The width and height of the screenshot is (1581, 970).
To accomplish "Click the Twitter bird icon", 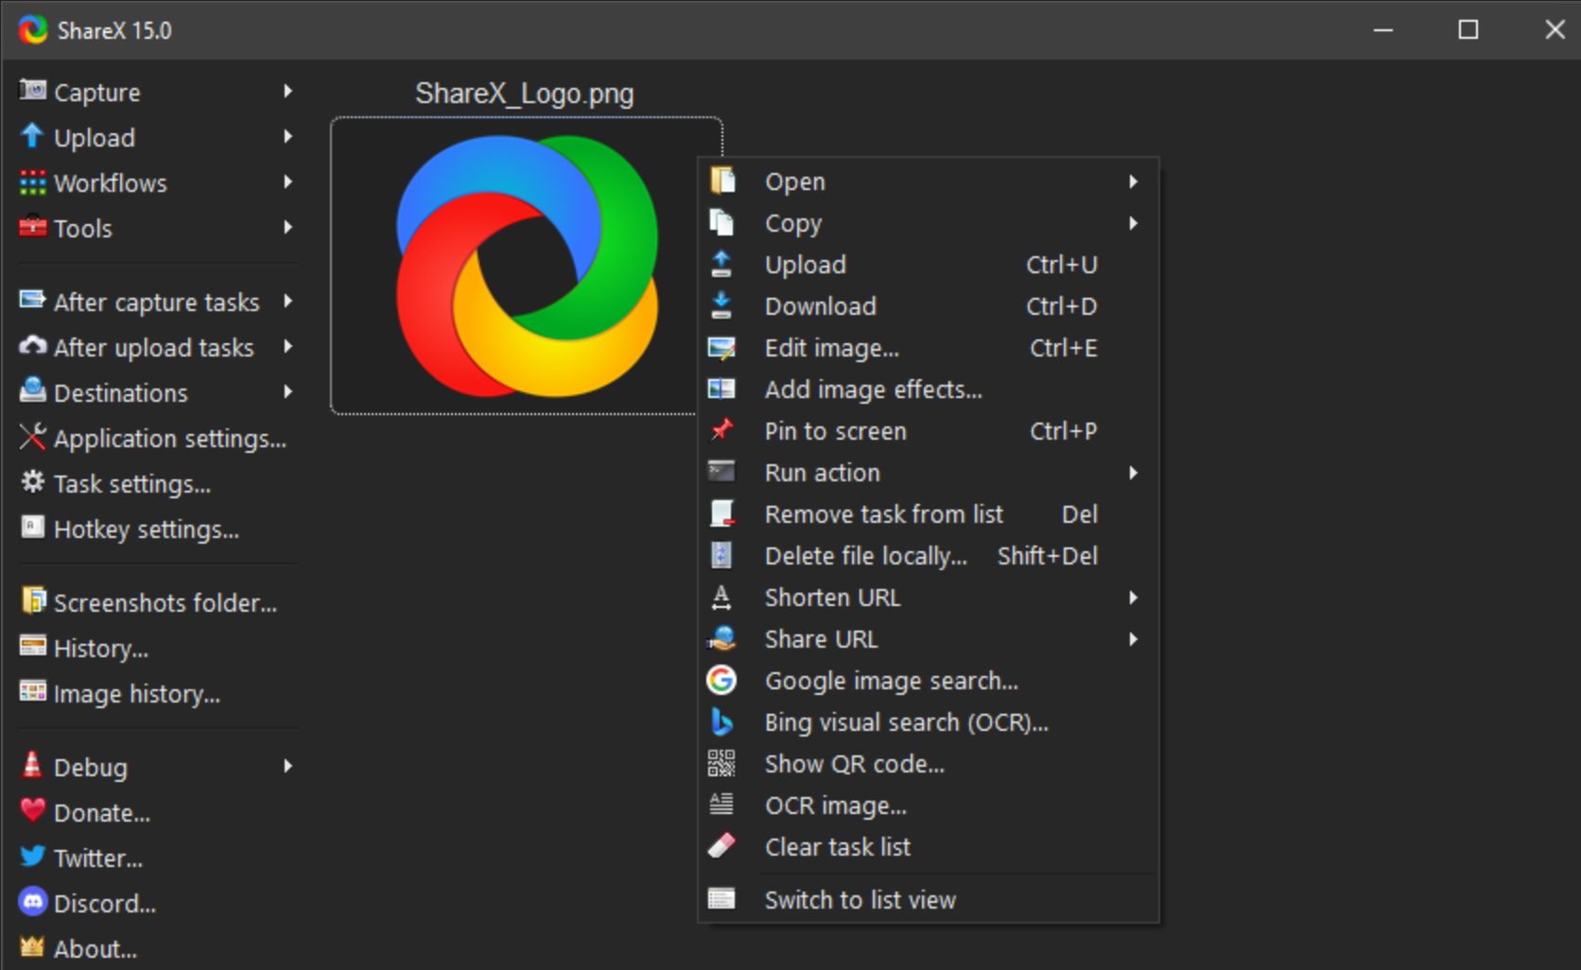I will tap(33, 857).
